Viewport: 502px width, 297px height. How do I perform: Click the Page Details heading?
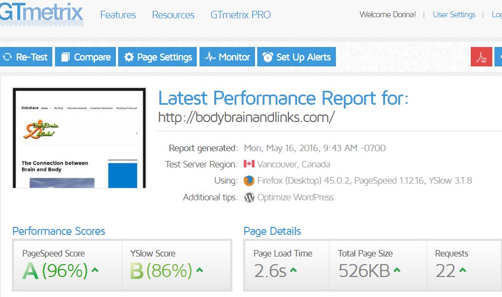click(272, 231)
